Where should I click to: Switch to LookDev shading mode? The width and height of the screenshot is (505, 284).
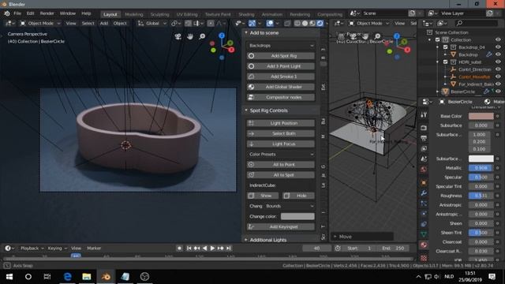tap(312, 23)
